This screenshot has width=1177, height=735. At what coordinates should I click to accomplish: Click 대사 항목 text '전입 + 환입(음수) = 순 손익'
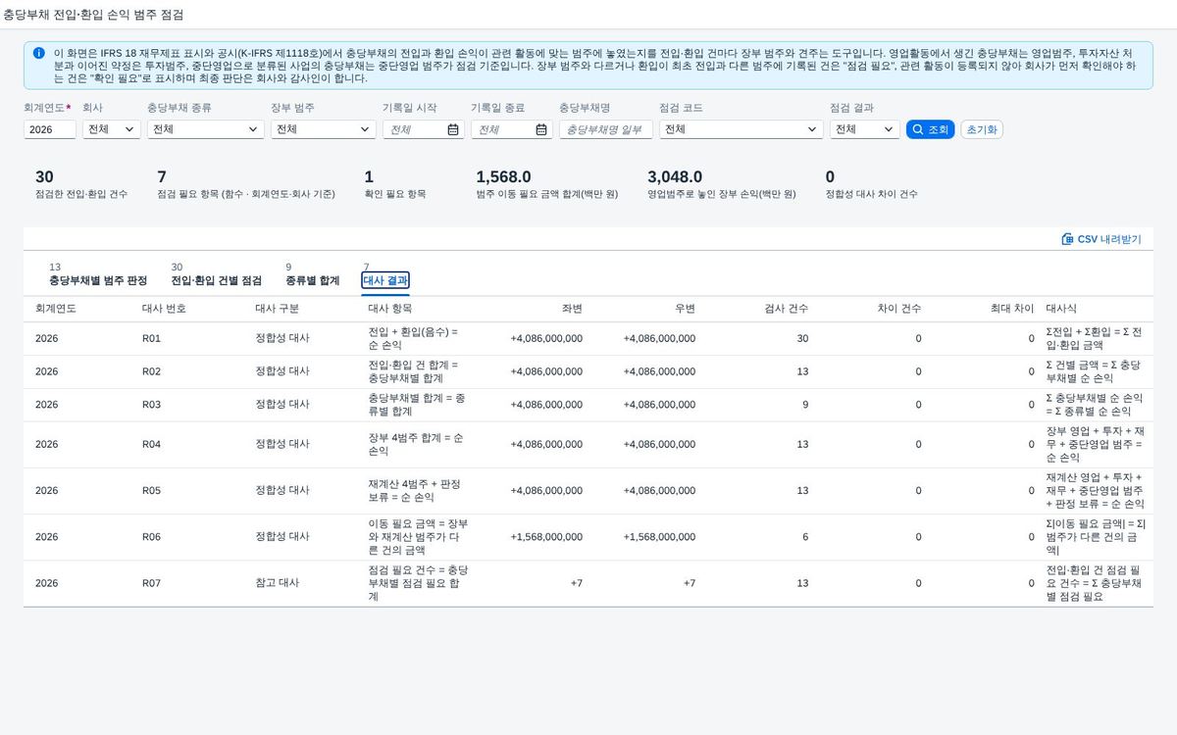tap(413, 339)
